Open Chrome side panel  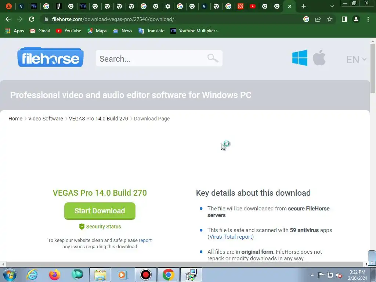(344, 19)
